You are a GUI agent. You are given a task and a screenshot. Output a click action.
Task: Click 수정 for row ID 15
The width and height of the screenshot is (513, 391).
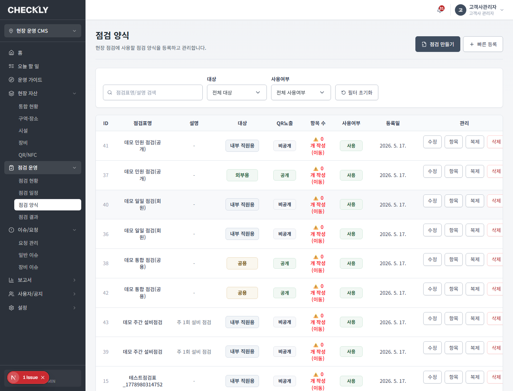pos(432,377)
